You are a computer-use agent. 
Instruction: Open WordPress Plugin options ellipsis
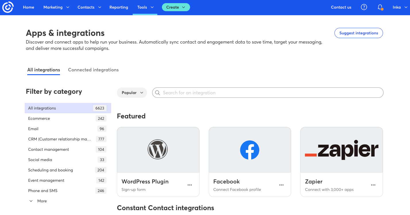pos(190,185)
